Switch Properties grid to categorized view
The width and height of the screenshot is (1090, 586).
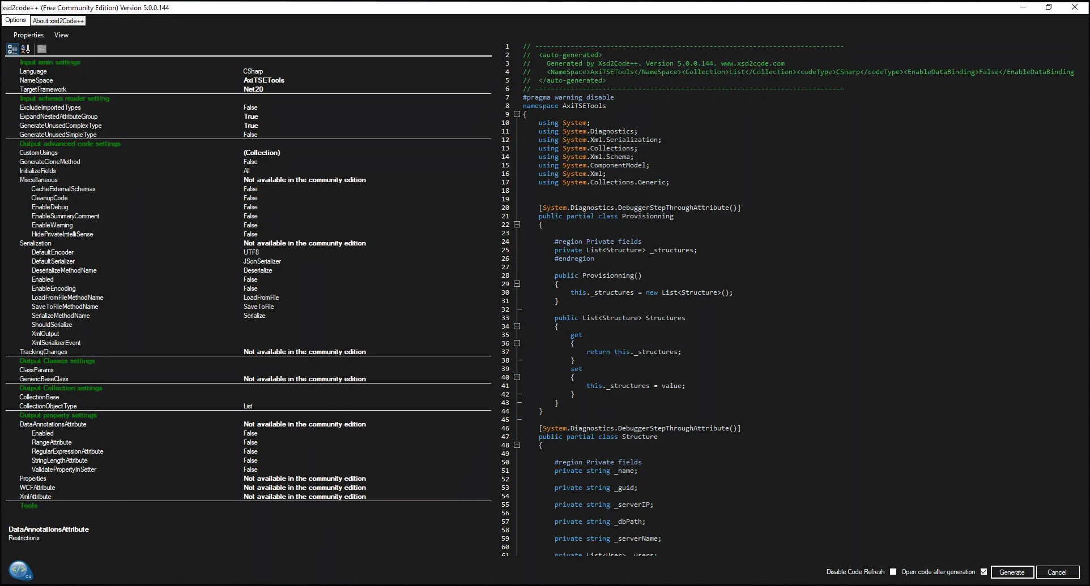point(12,49)
